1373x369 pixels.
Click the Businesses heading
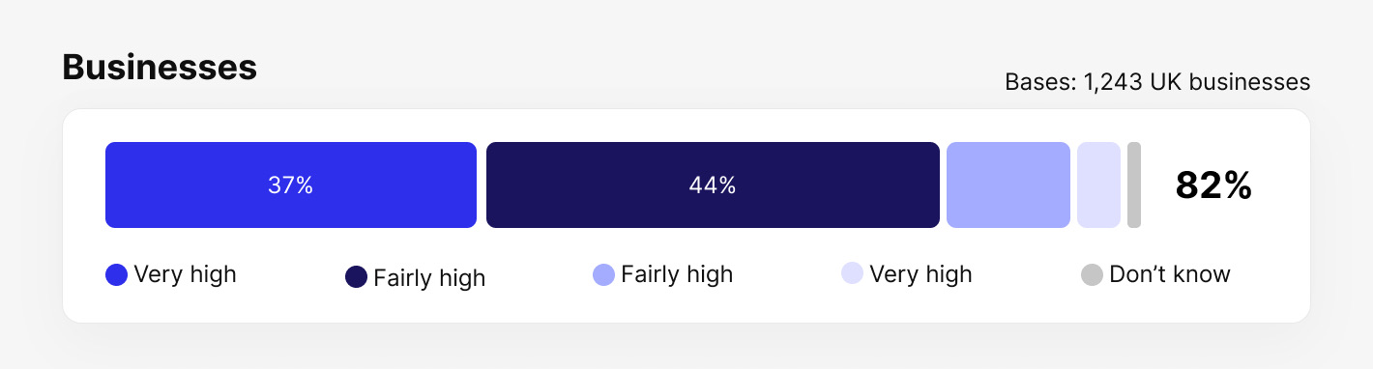click(160, 68)
